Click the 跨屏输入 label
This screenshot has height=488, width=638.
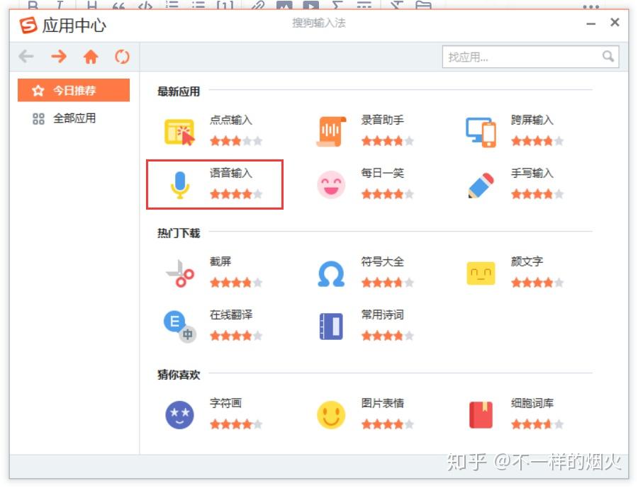[x=532, y=120]
